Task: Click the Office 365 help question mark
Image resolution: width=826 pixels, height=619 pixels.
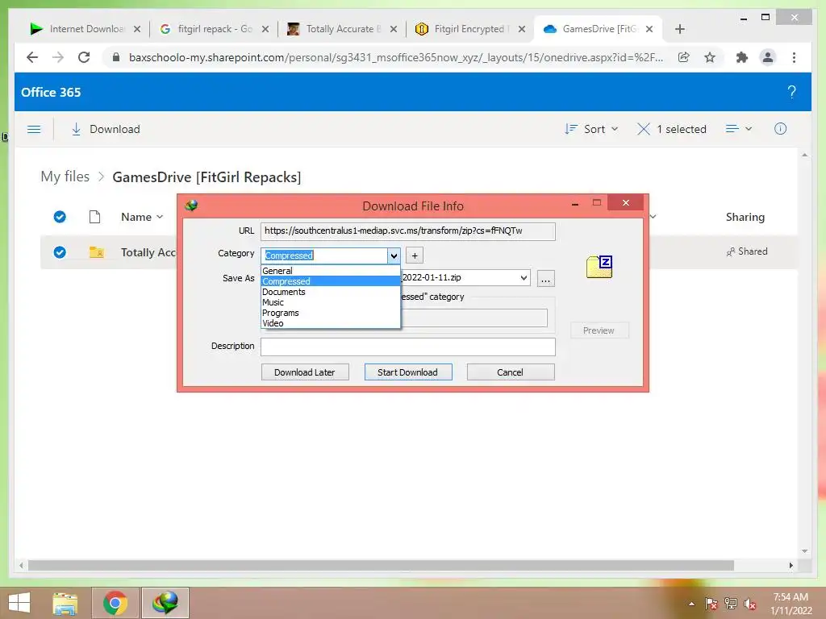Action: point(791,92)
